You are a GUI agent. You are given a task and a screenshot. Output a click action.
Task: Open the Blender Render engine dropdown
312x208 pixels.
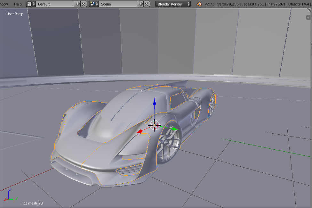click(173, 4)
